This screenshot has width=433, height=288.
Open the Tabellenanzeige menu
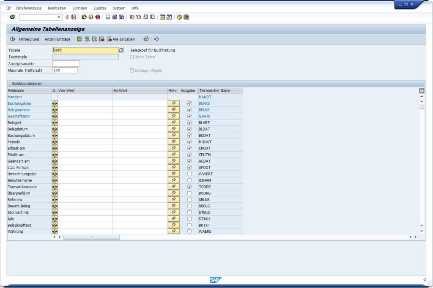point(28,8)
